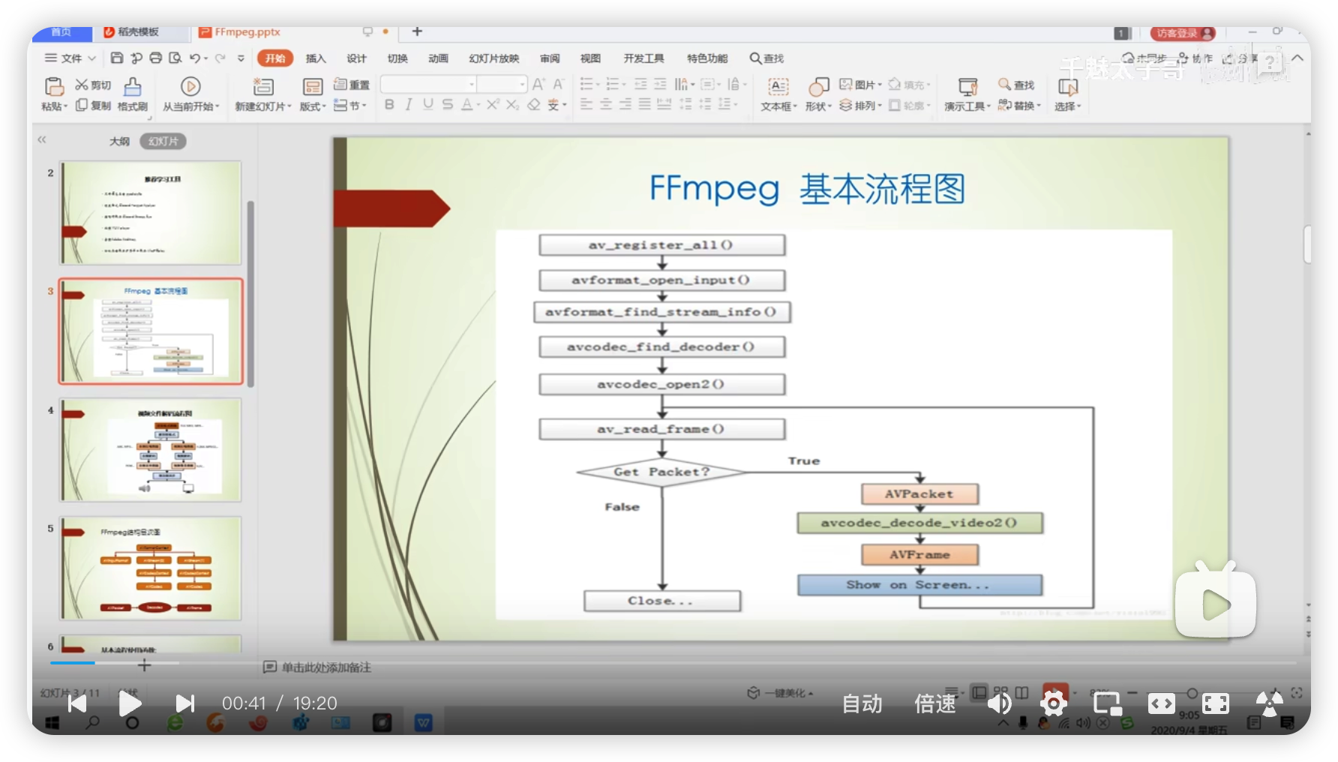The height and width of the screenshot is (762, 1338).
Task: Redo the last action
Action: 220,58
